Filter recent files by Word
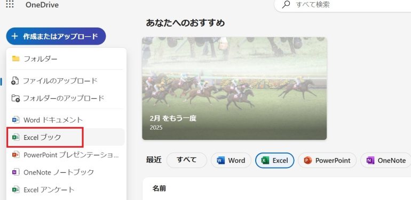 pyautogui.click(x=231, y=160)
